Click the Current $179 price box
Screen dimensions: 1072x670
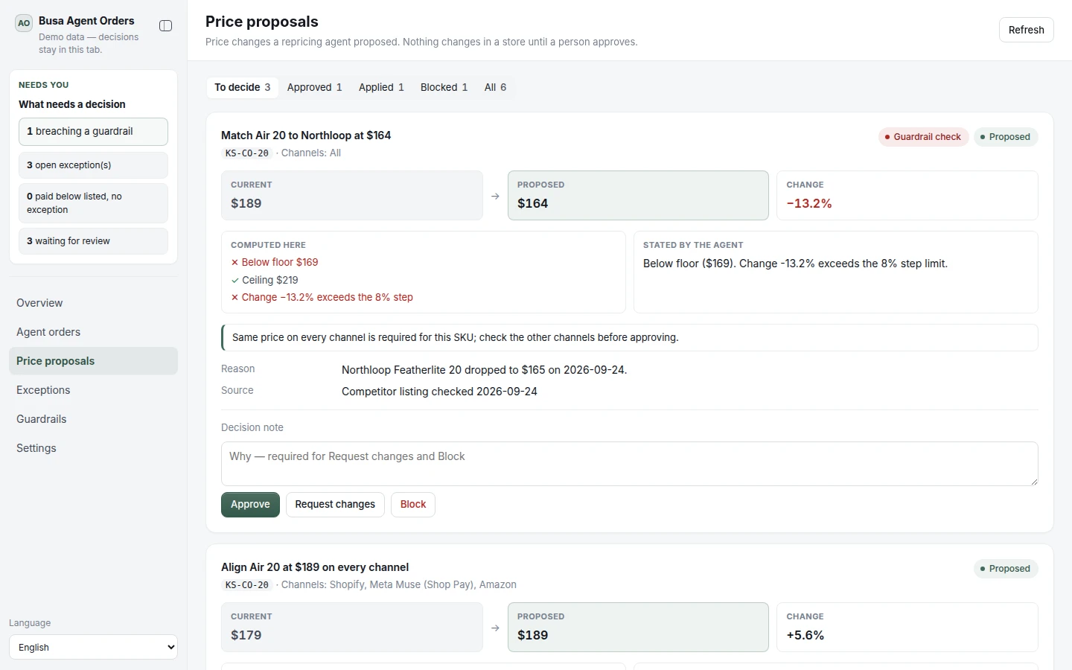pos(352,628)
